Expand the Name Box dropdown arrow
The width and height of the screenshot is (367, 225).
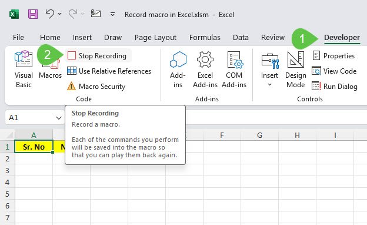[x=58, y=118]
